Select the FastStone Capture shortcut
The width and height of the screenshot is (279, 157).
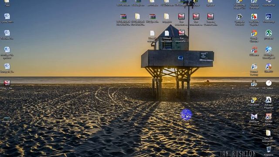click(254, 20)
